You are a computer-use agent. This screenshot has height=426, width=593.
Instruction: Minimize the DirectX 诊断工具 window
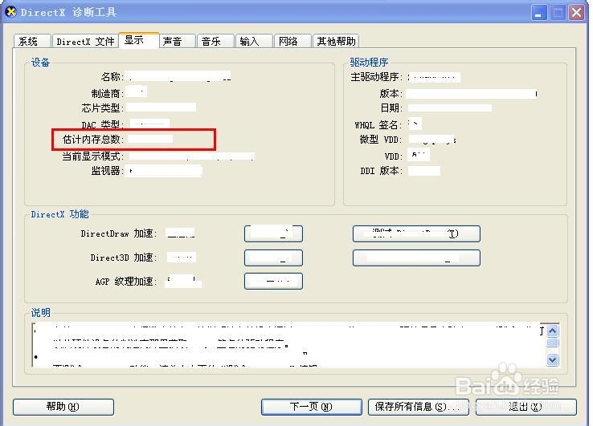click(538, 13)
